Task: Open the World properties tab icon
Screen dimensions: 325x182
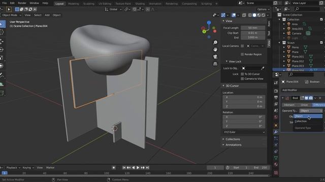Action: 276,117
